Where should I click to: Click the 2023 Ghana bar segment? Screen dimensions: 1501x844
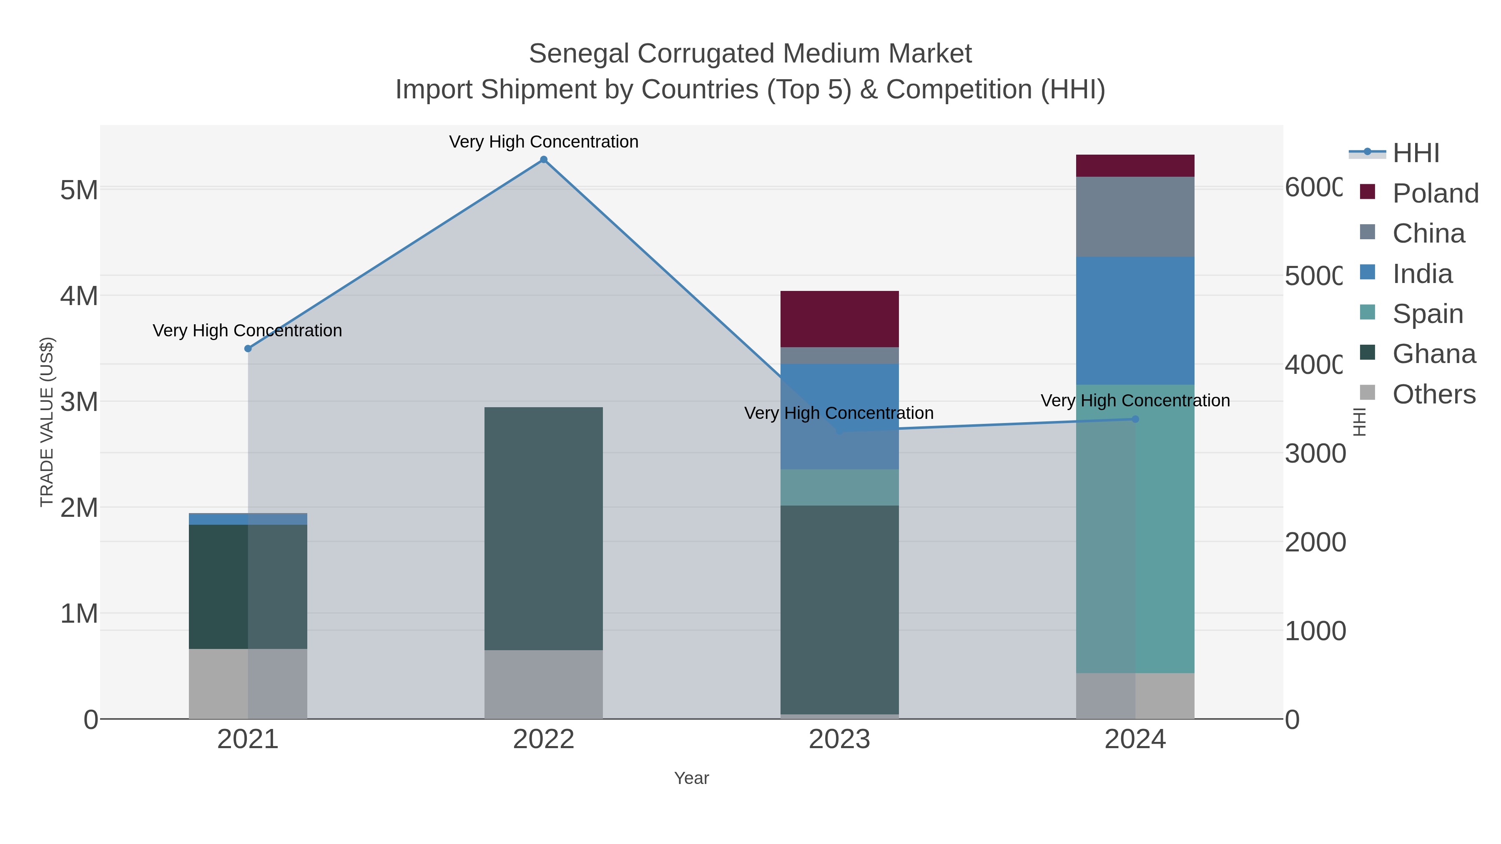tap(839, 610)
